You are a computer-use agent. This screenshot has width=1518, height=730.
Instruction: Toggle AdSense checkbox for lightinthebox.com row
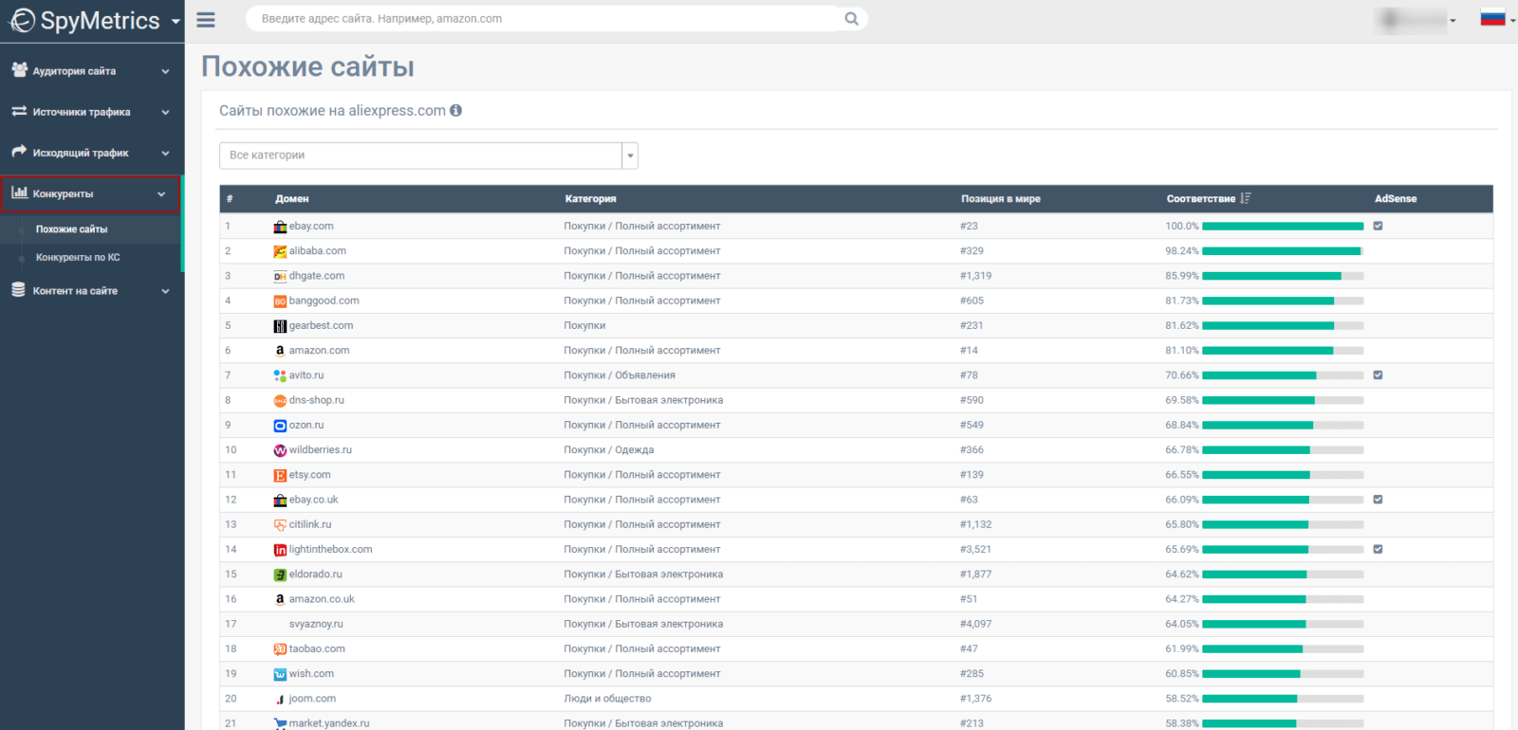click(x=1378, y=549)
